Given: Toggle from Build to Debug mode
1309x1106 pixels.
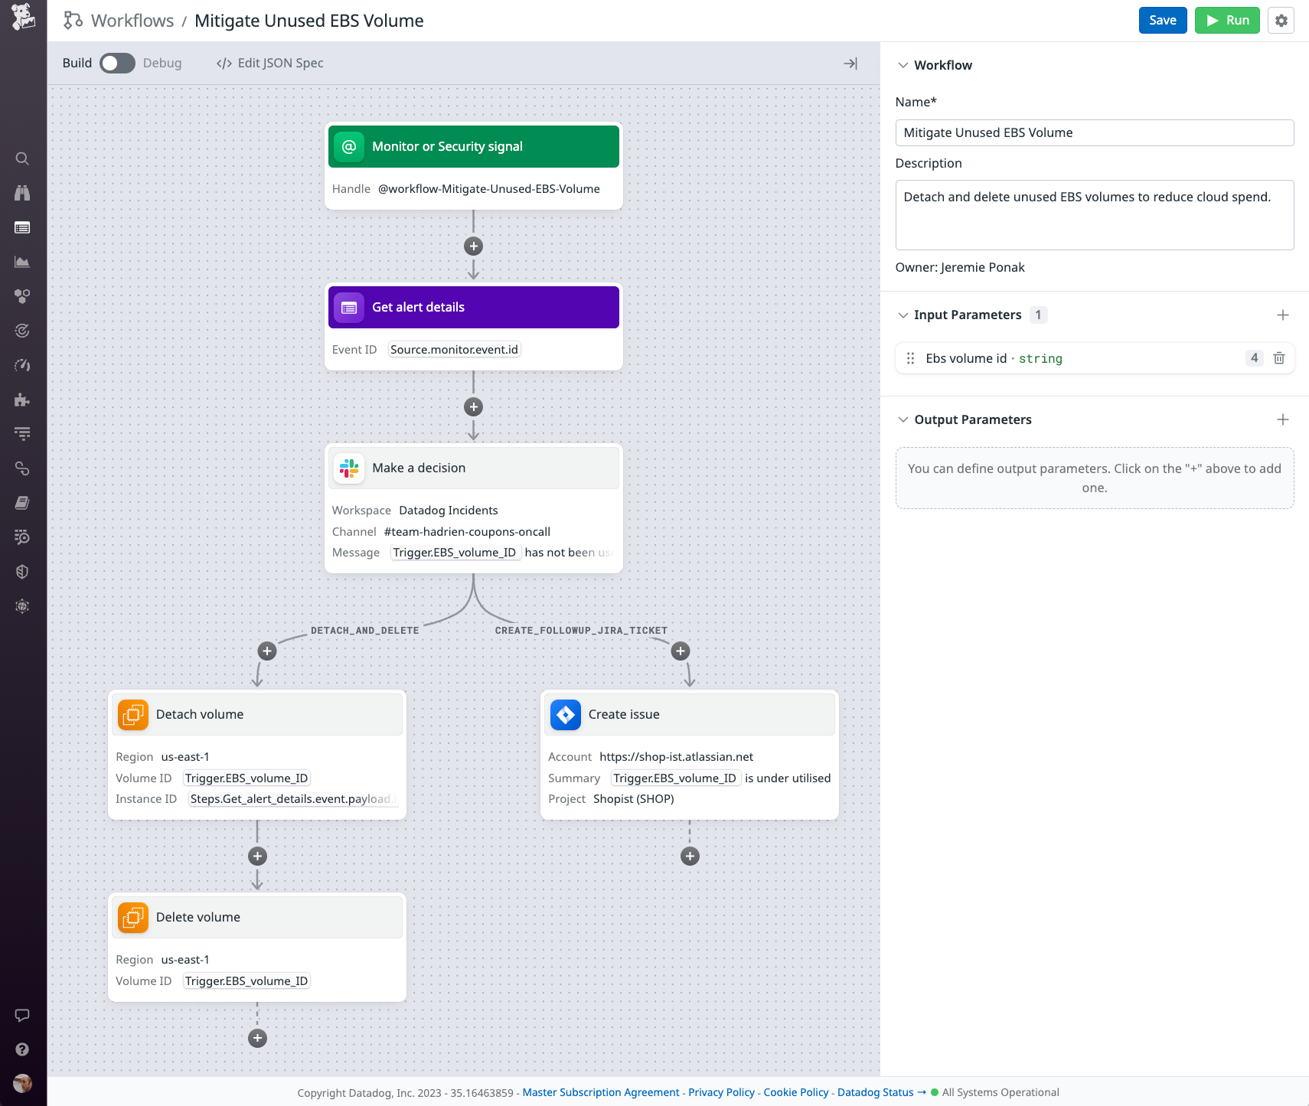Looking at the screenshot, I should click(117, 63).
